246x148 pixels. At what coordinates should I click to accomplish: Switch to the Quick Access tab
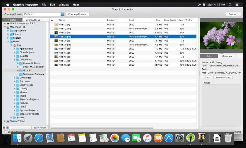[33, 20]
